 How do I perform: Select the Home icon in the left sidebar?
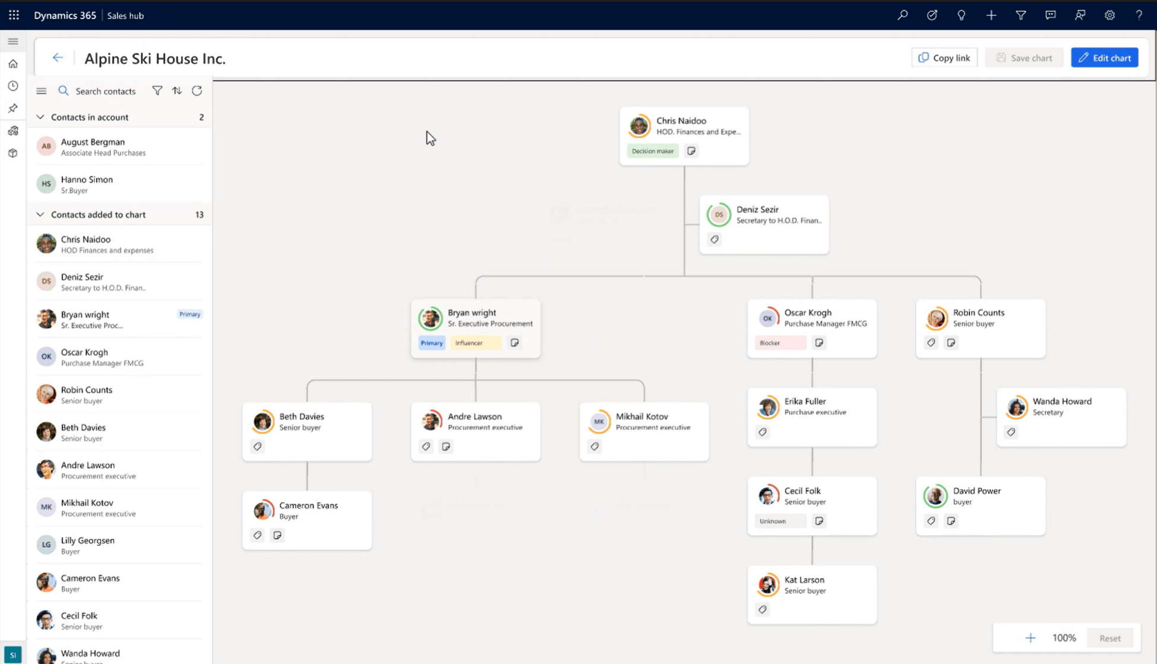pos(13,63)
